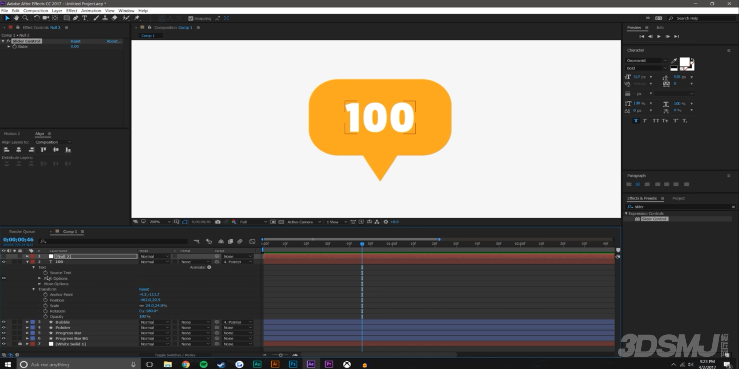Select the Hand tool
Image resolution: width=739 pixels, height=369 pixels.
coord(16,18)
